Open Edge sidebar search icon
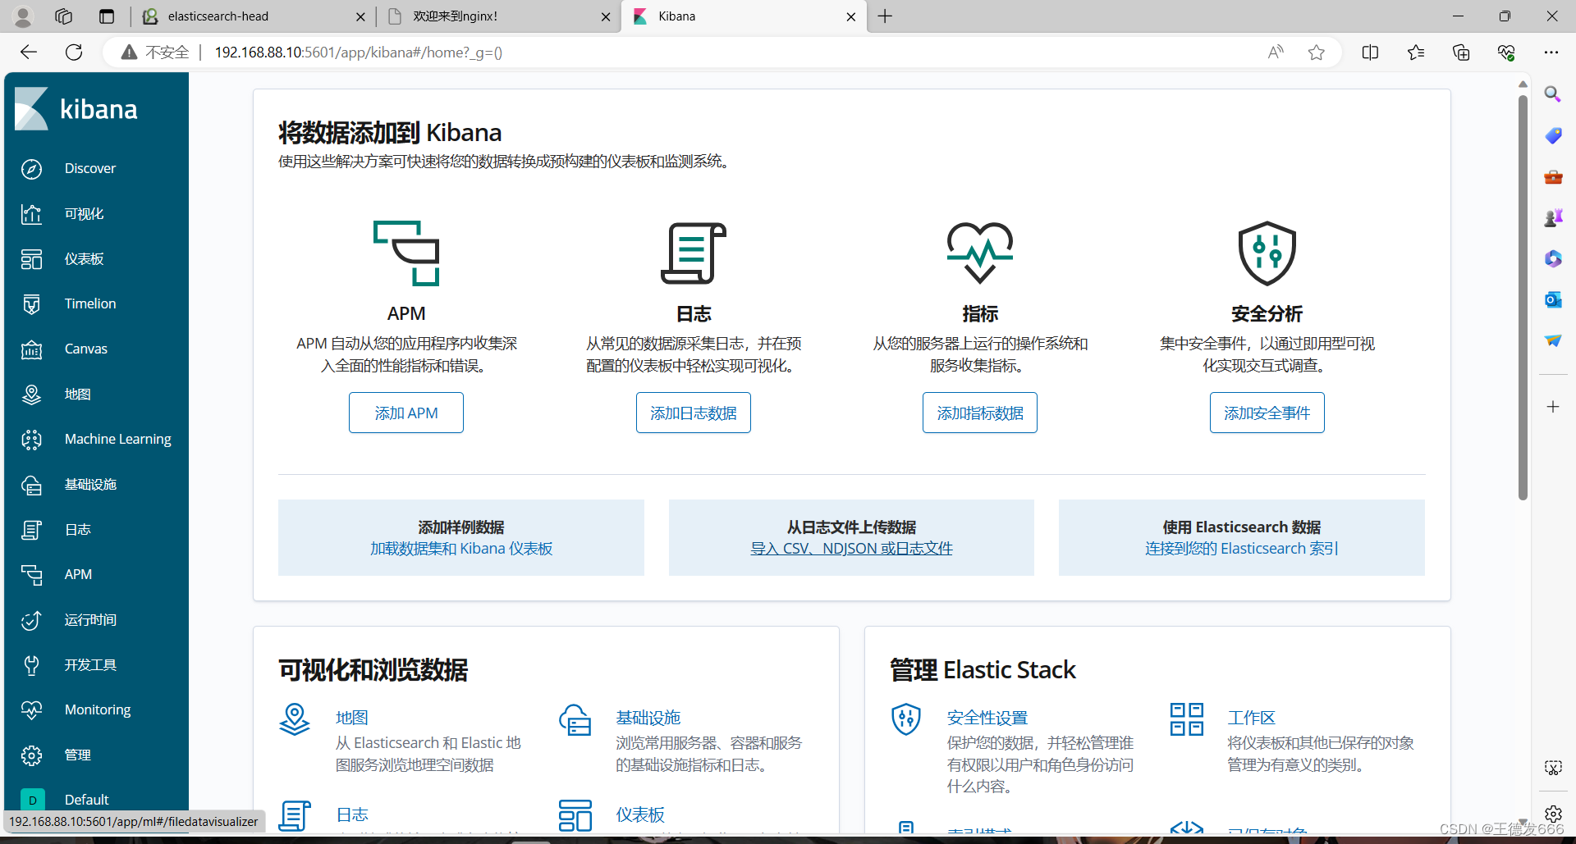1576x844 pixels. click(x=1552, y=94)
